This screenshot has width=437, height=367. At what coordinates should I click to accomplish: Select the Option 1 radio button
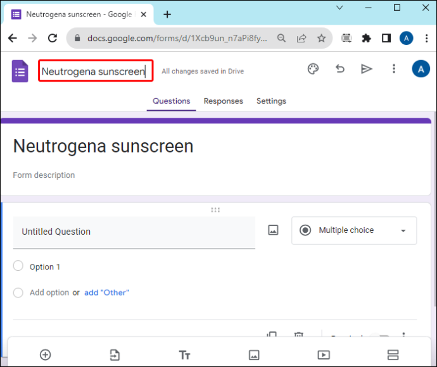[18, 266]
